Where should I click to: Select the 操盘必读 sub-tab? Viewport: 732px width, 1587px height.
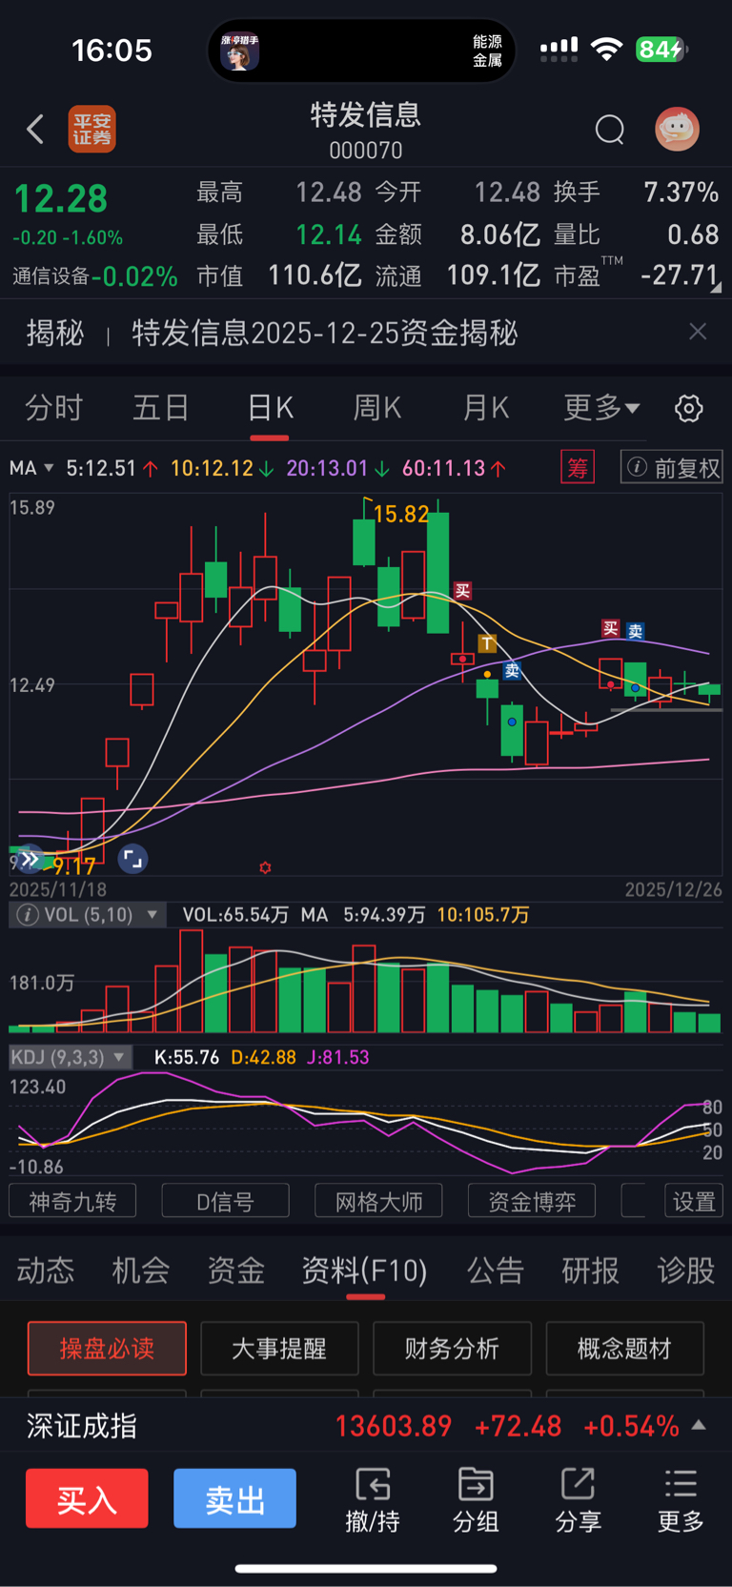(x=107, y=1348)
